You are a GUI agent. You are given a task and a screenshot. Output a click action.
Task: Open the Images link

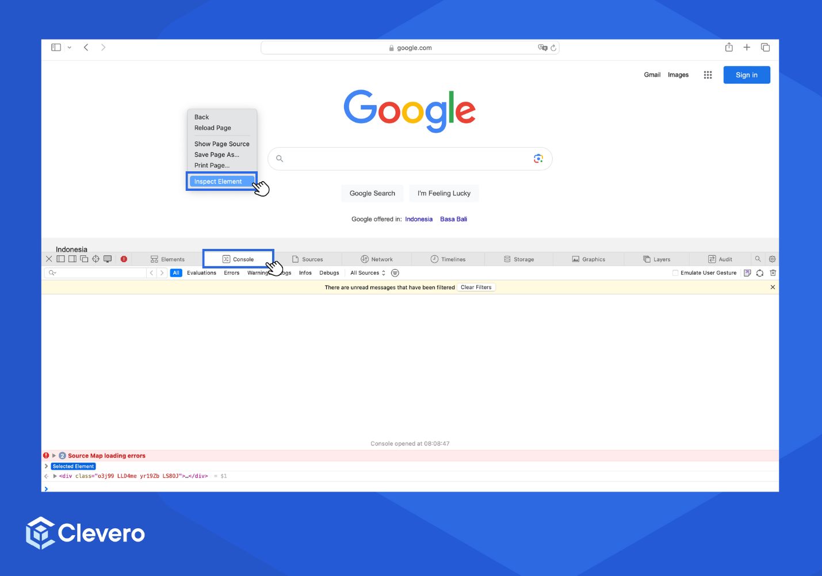(678, 75)
